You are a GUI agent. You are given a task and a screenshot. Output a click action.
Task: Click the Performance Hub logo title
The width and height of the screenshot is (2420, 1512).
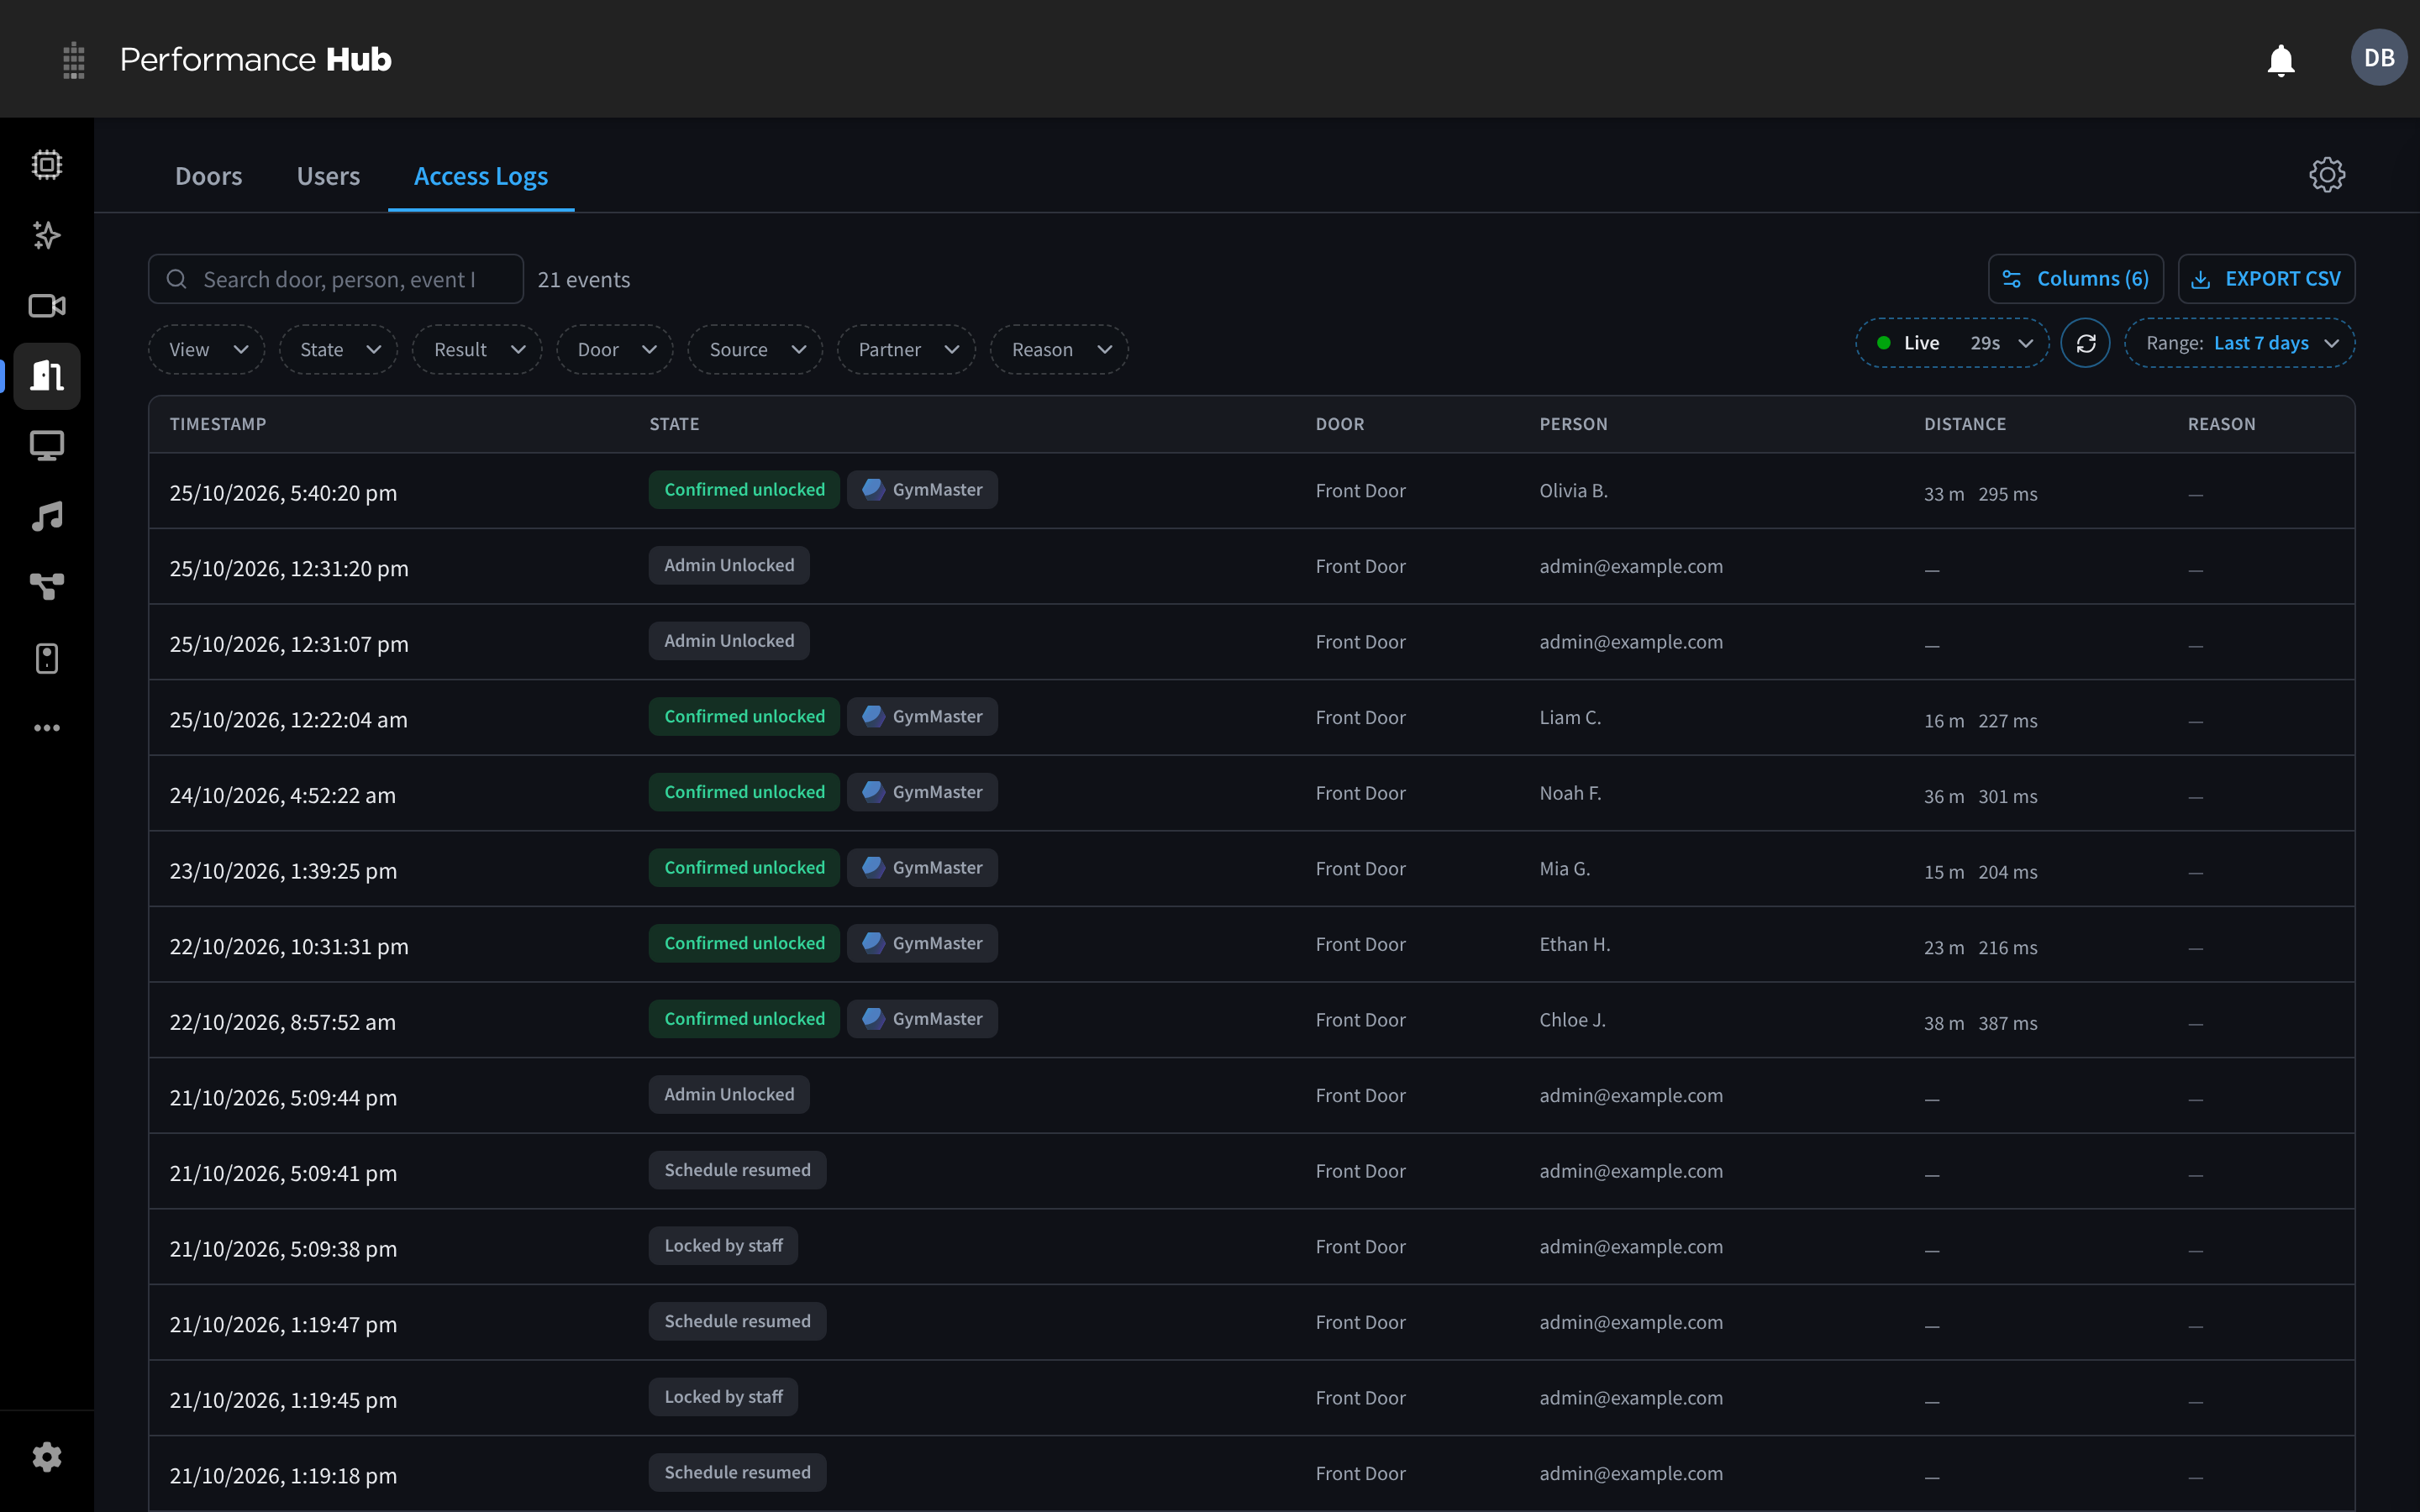pos(256,60)
